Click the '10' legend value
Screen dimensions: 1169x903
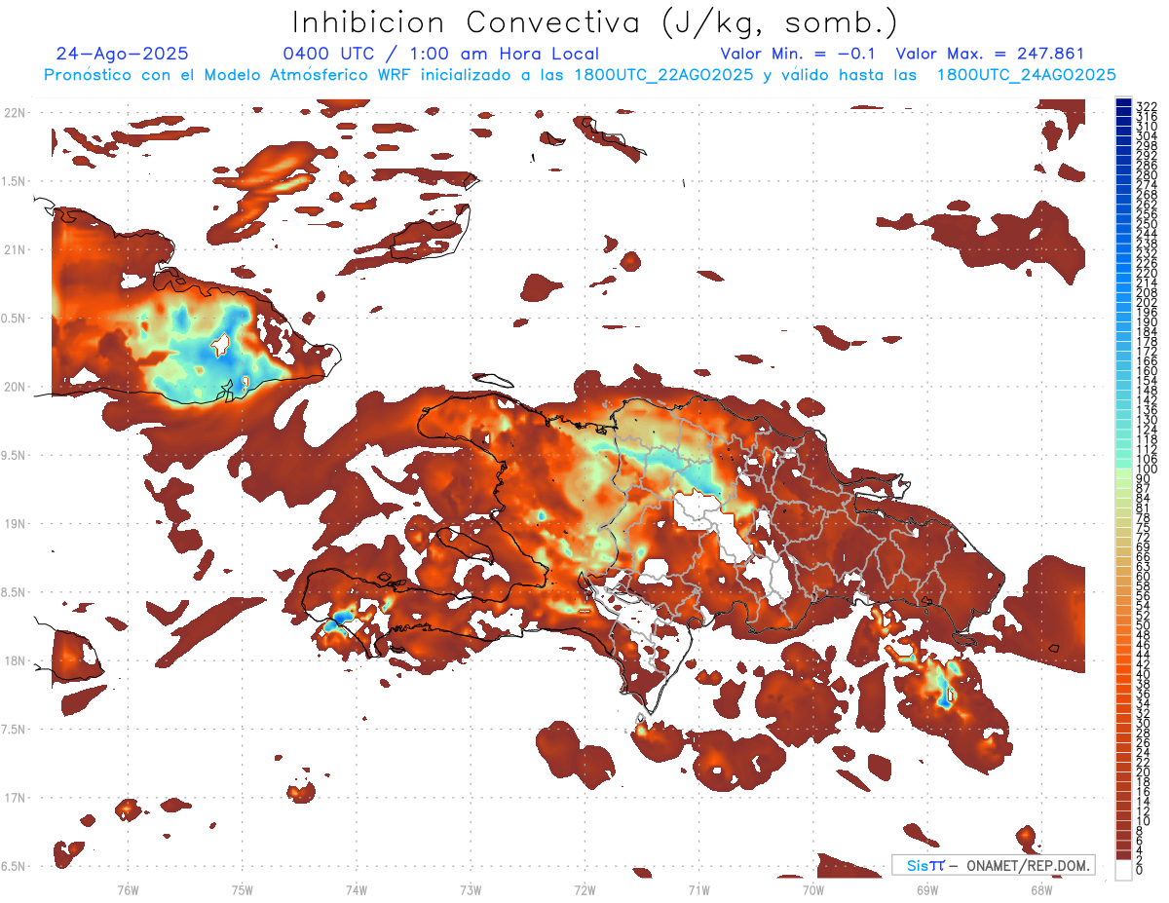coord(1143,821)
